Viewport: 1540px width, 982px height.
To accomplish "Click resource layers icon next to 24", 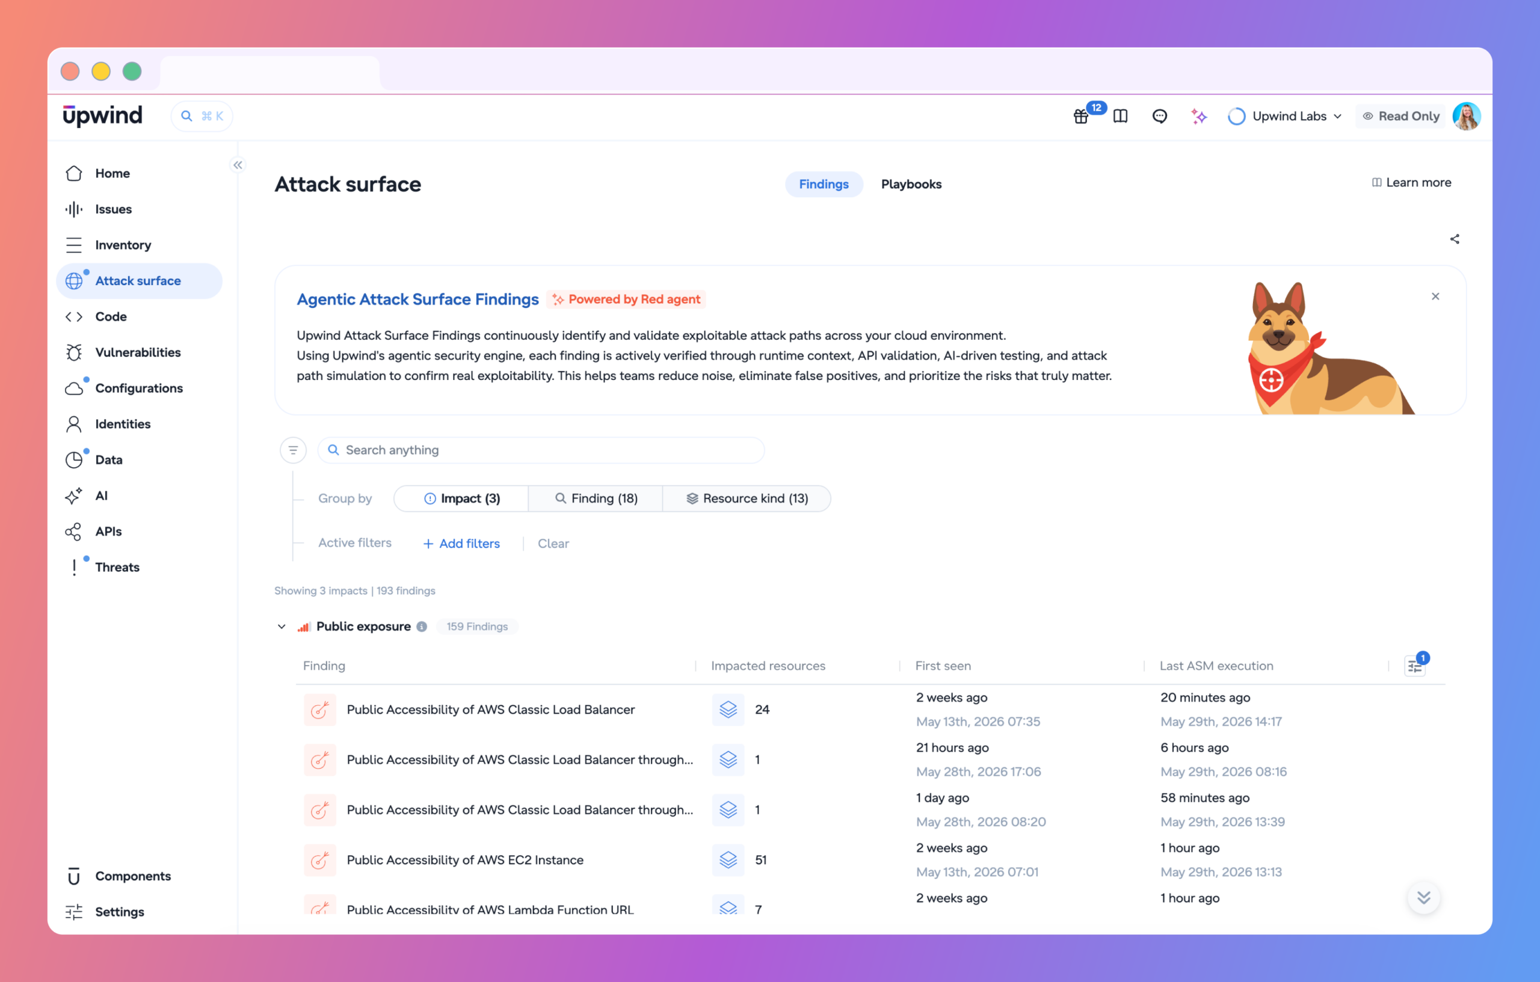I will (x=728, y=710).
